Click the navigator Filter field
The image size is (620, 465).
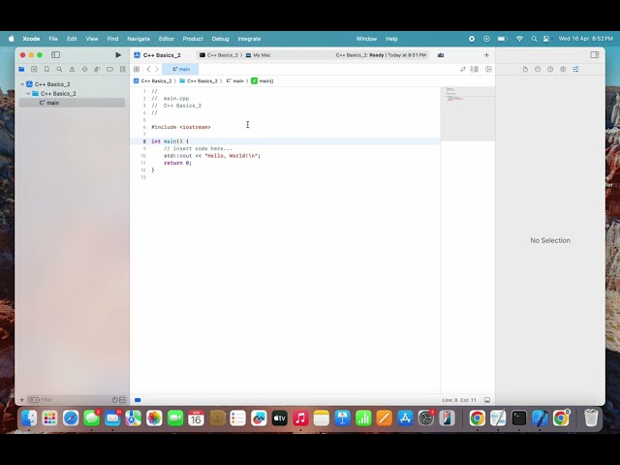69,400
